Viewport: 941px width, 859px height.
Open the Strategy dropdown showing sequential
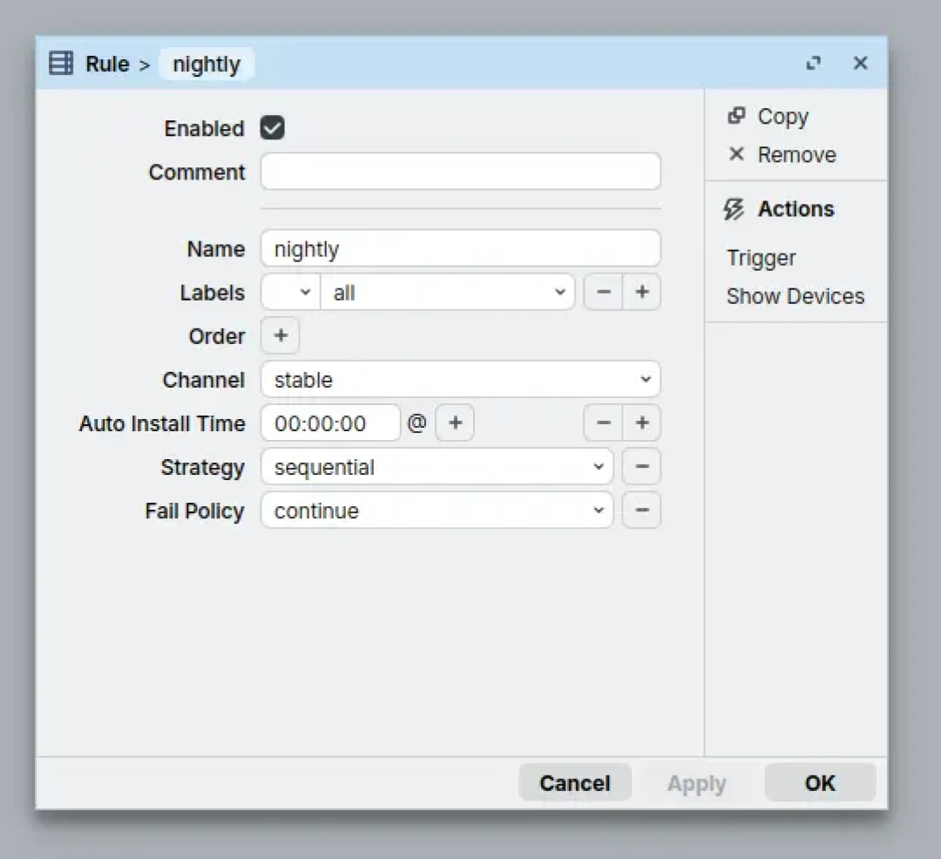coord(437,467)
